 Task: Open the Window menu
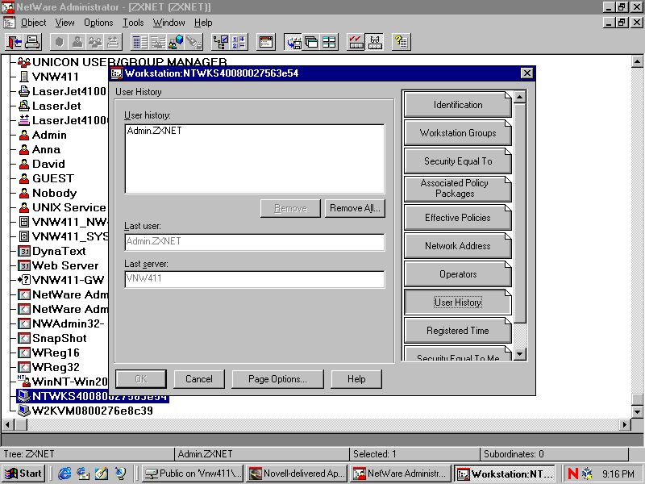click(x=169, y=23)
